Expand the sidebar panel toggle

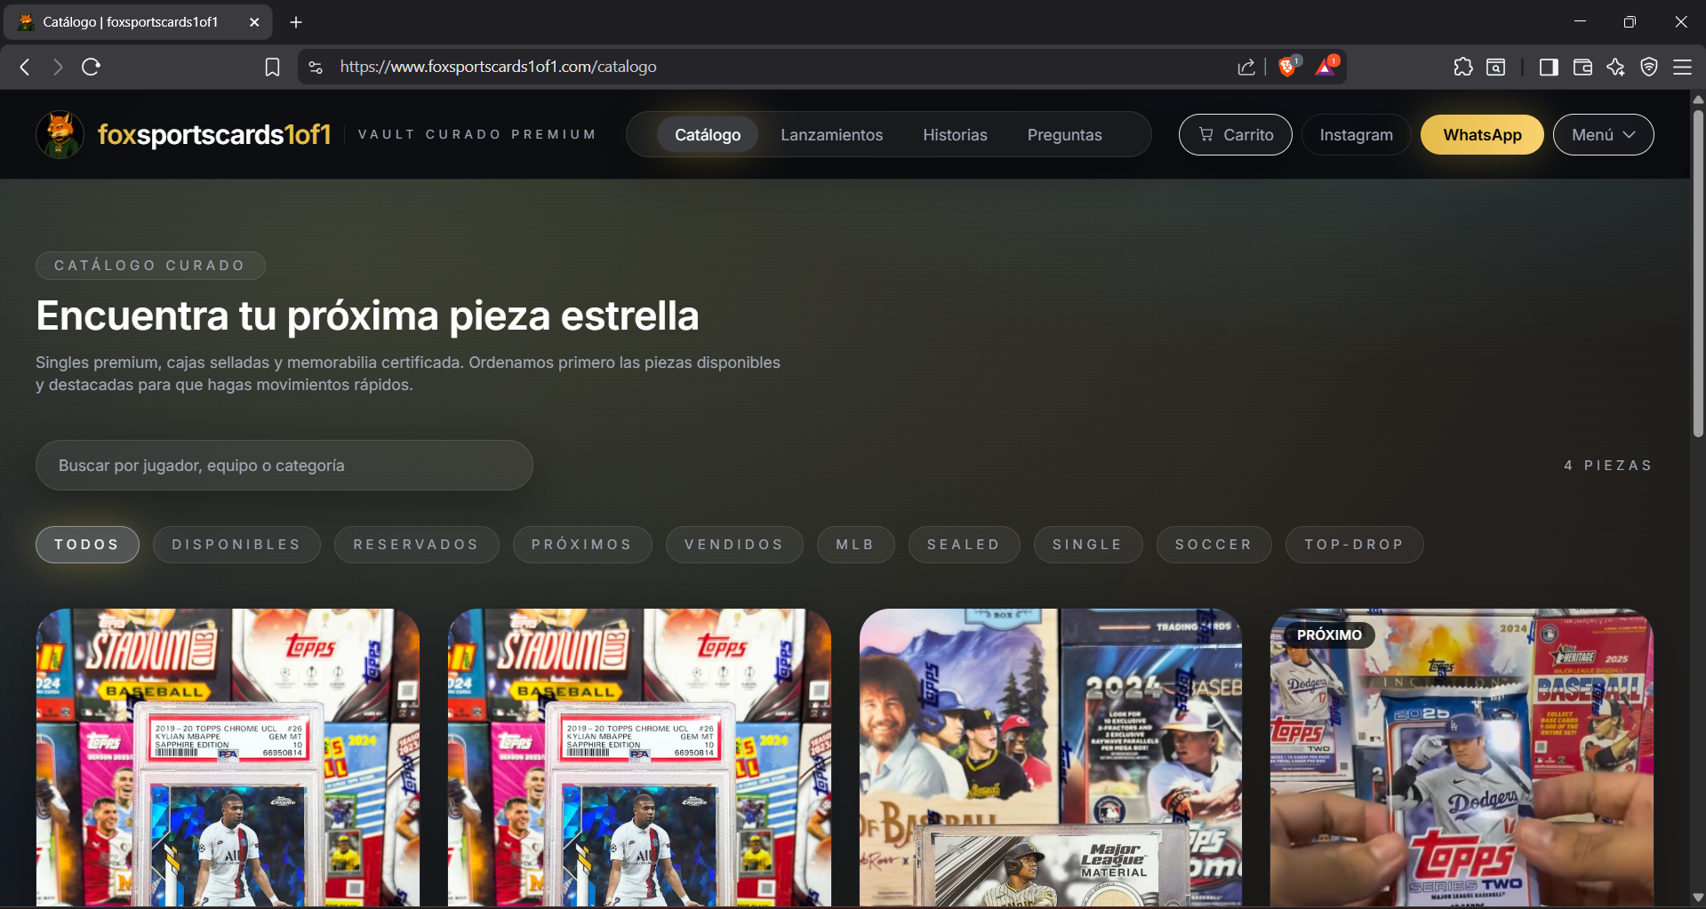(x=1549, y=67)
